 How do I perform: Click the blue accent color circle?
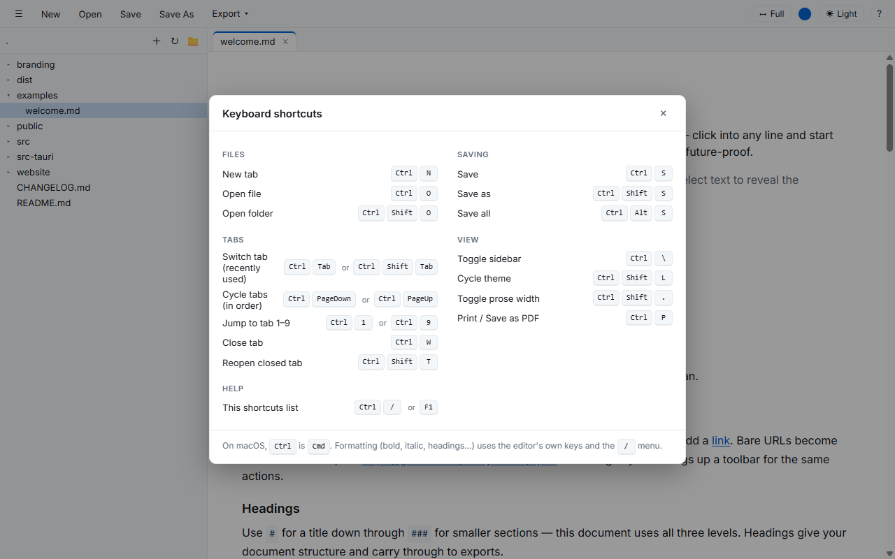(x=805, y=14)
